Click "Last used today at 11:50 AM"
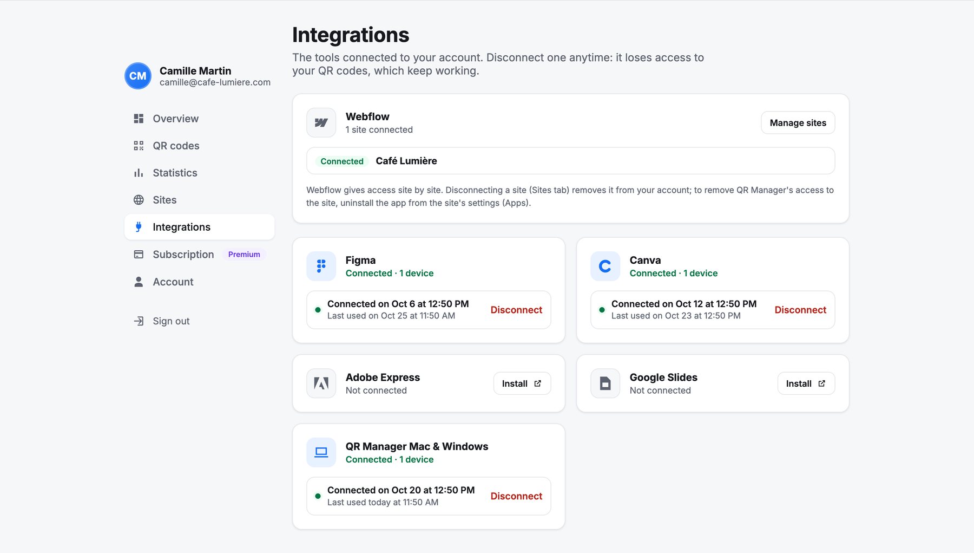The width and height of the screenshot is (974, 553). [x=383, y=502]
